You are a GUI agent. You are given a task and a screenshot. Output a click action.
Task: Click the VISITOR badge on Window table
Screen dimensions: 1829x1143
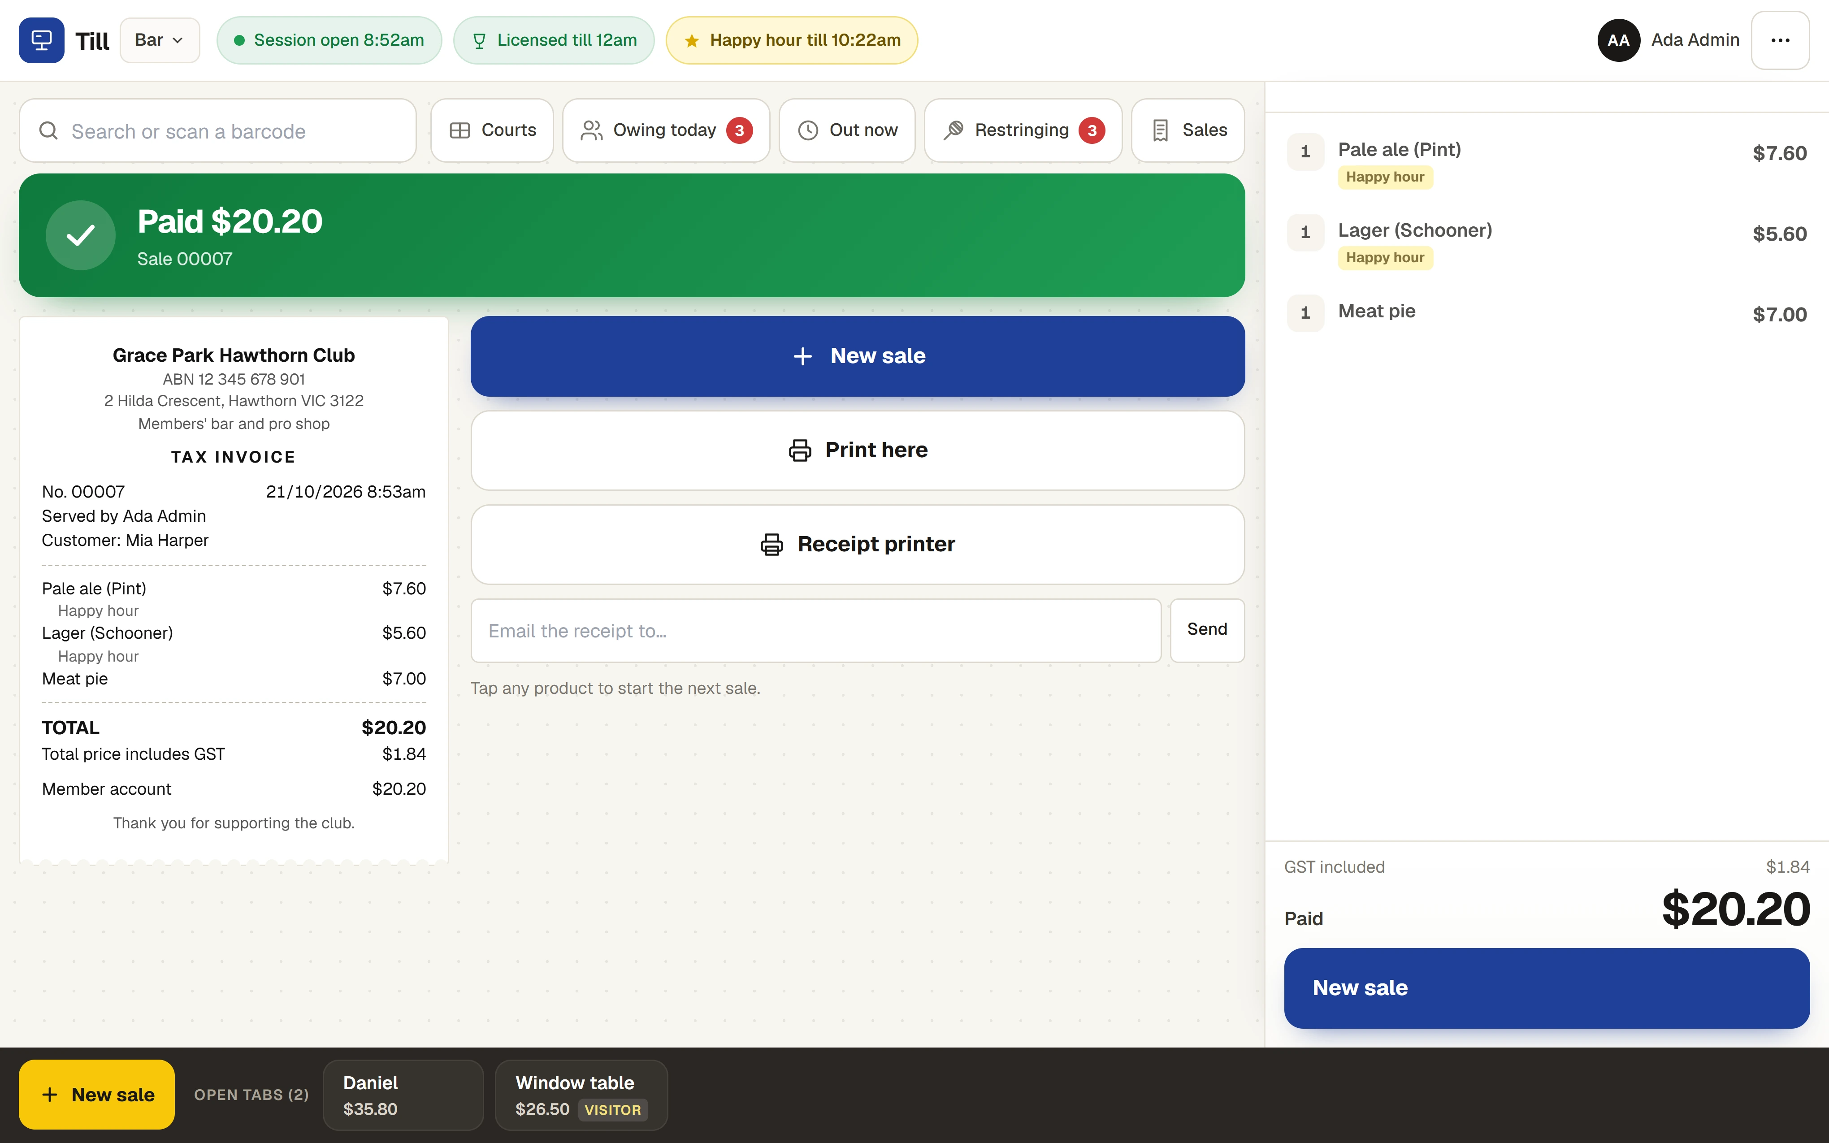[613, 1110]
